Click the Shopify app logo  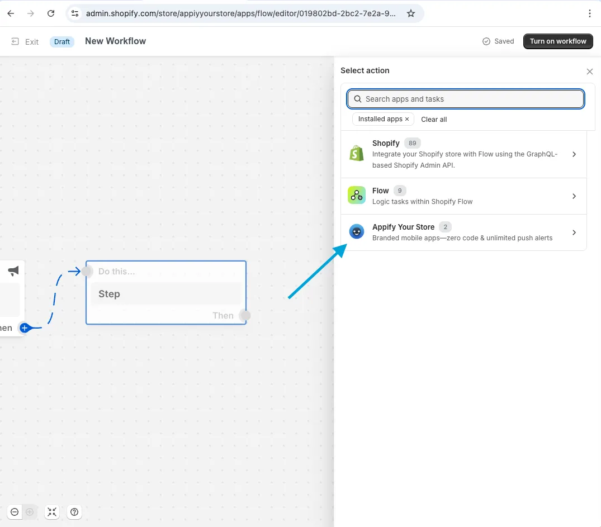point(357,154)
